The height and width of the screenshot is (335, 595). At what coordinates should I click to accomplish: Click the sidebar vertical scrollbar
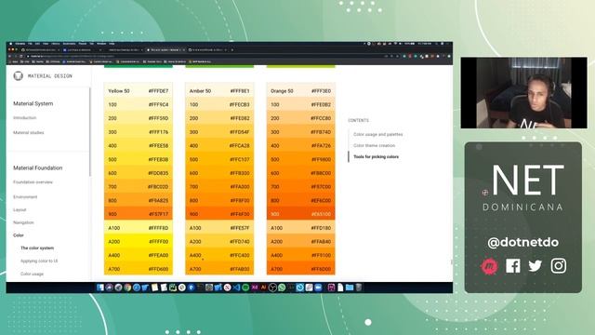[x=90, y=132]
